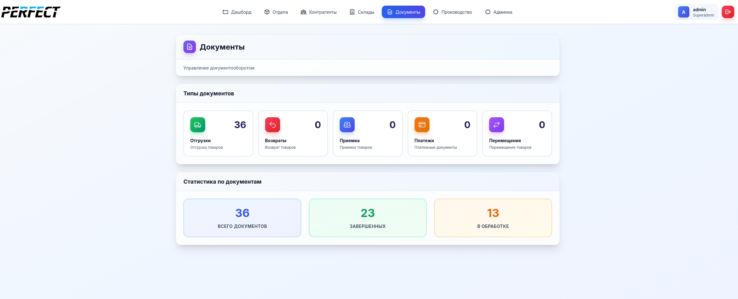Select the В обработке statistics card
This screenshot has width=738, height=299.
click(493, 218)
